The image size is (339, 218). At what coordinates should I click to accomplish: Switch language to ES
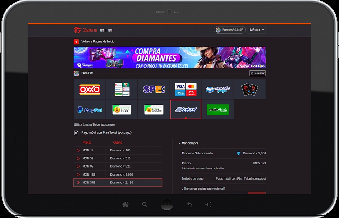pyautogui.click(x=102, y=31)
